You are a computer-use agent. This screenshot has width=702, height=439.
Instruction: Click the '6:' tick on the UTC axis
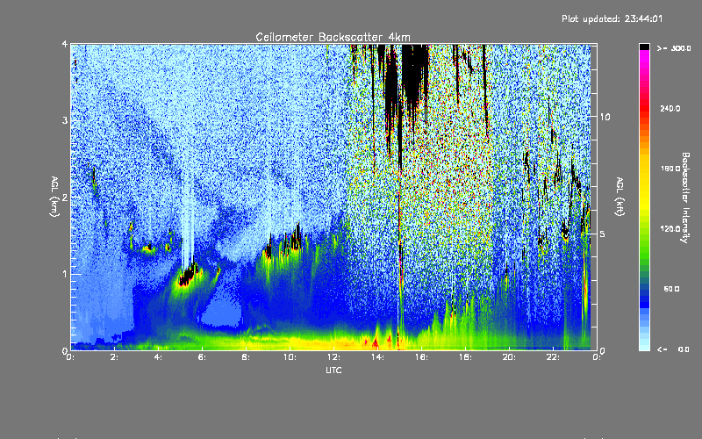click(x=202, y=357)
